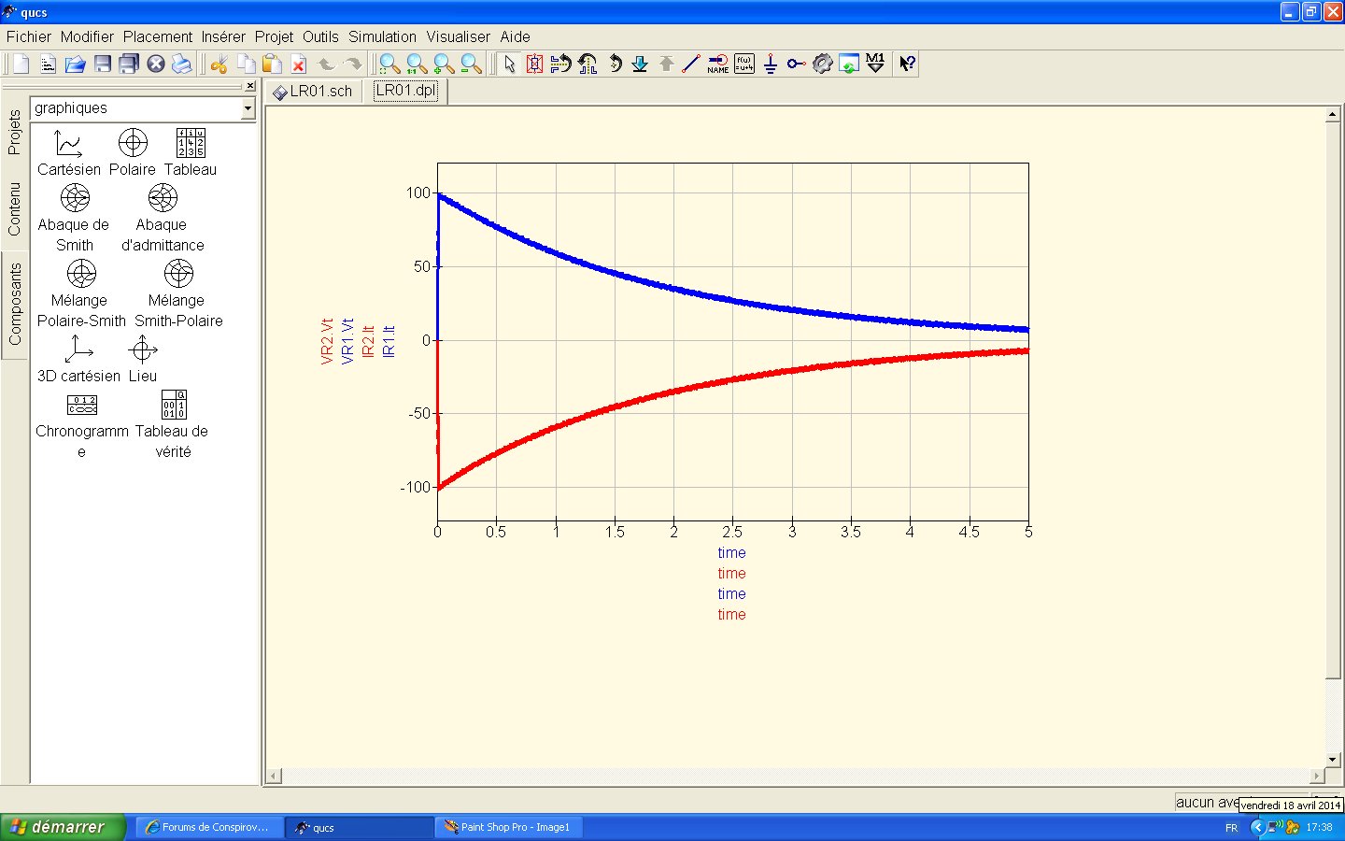Open the Aide menu

[x=515, y=36]
